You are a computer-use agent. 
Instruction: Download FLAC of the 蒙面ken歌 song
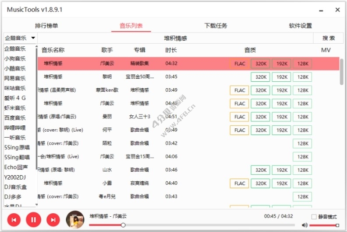[240, 90]
